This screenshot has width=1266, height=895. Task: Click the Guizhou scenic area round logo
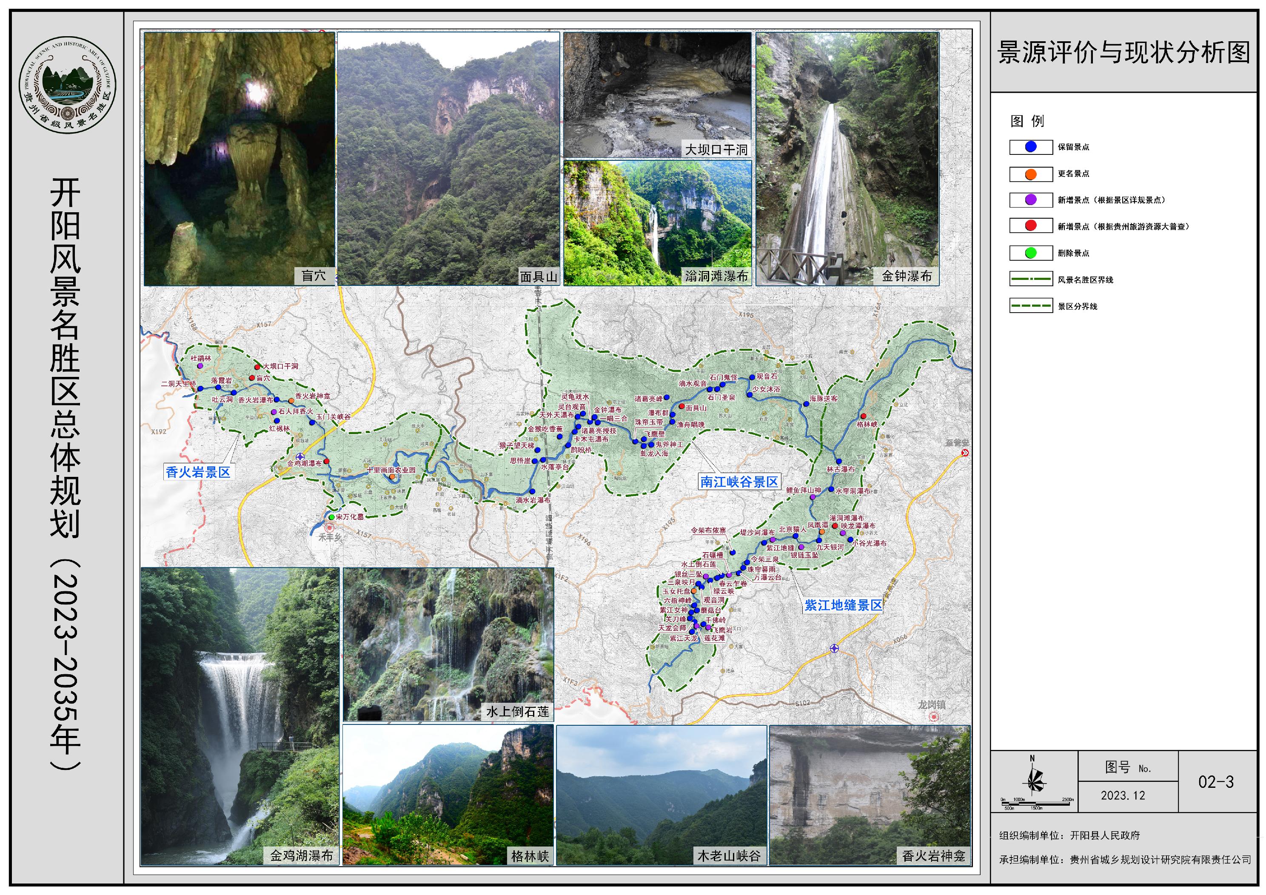point(68,84)
